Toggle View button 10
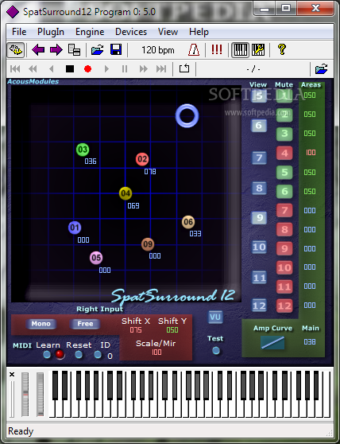340x444 pixels. pyautogui.click(x=259, y=247)
